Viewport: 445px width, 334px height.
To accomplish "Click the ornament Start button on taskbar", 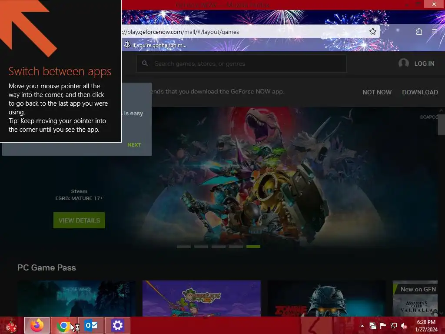I will pyautogui.click(x=11, y=325).
